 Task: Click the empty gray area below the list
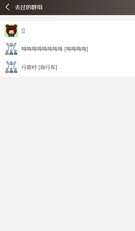(x=67, y=153)
